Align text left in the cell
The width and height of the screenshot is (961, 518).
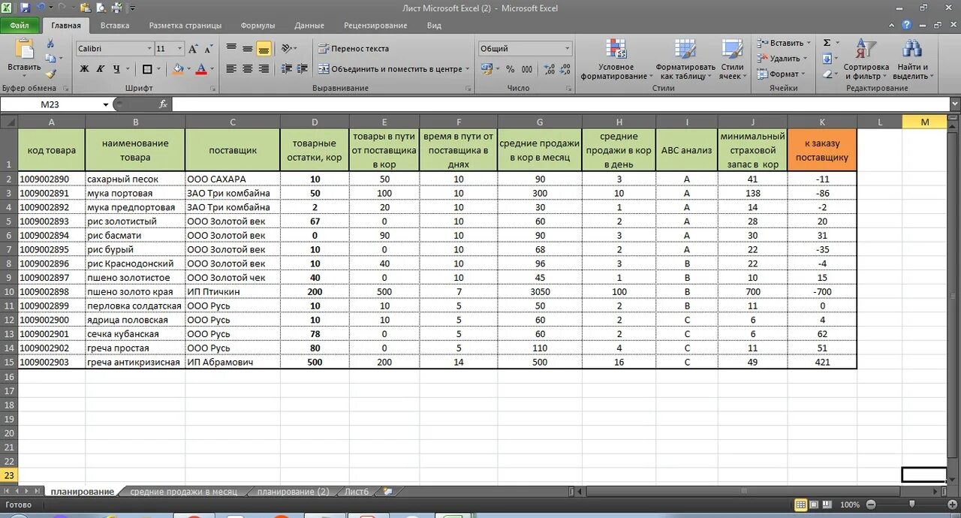[x=230, y=68]
